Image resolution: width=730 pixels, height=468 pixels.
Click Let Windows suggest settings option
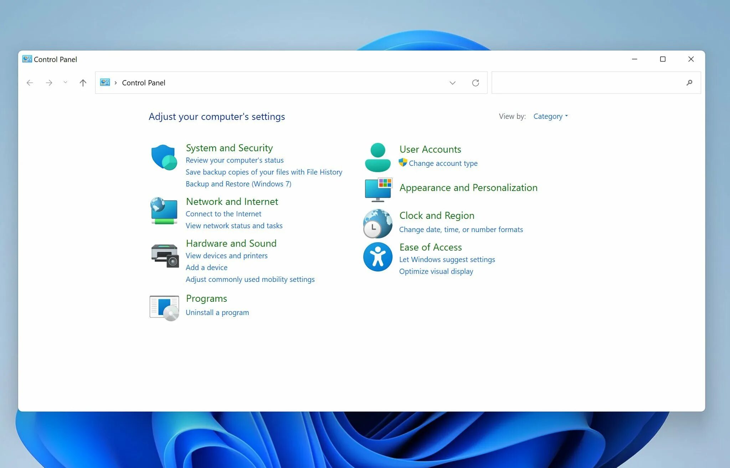pyautogui.click(x=447, y=259)
